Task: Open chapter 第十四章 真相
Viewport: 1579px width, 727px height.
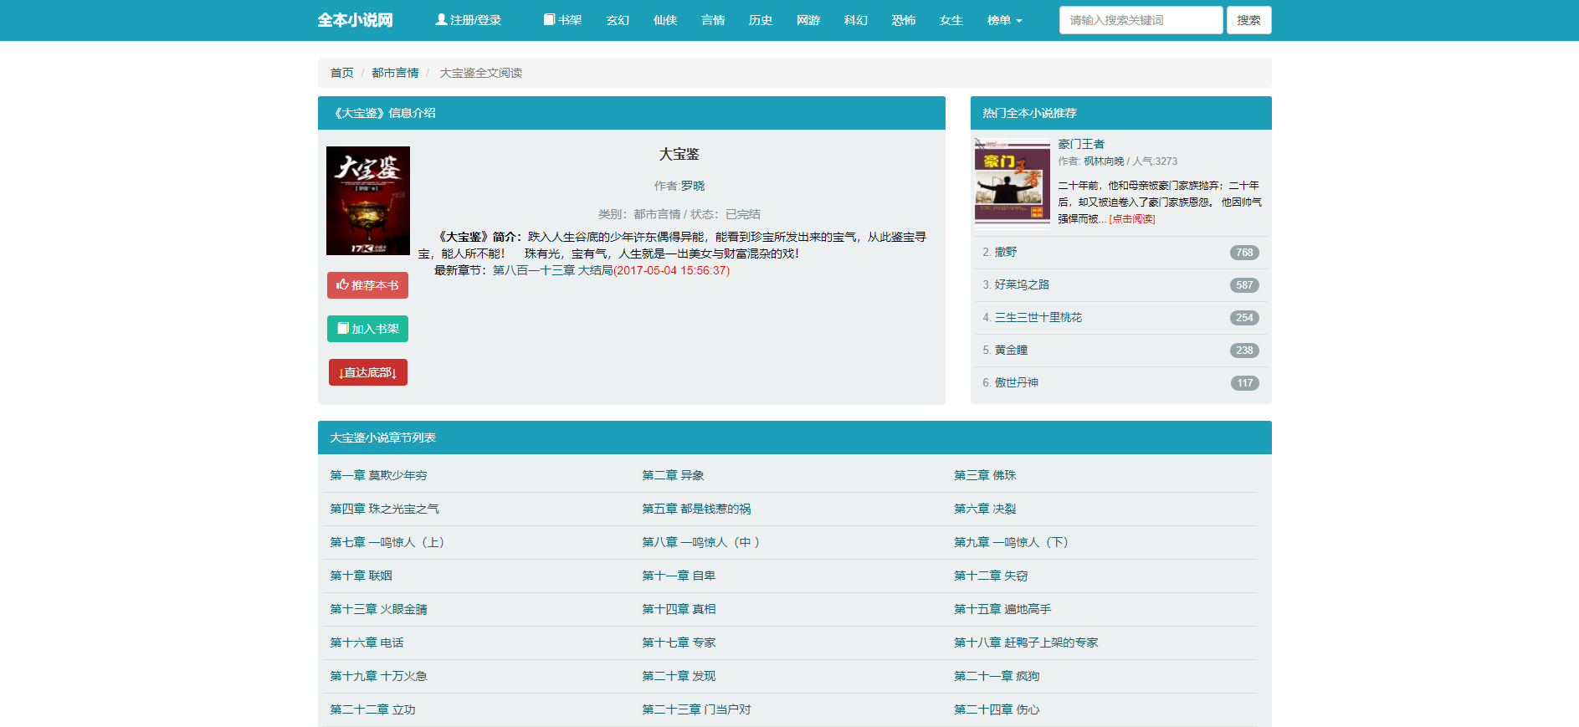Action: 679,609
